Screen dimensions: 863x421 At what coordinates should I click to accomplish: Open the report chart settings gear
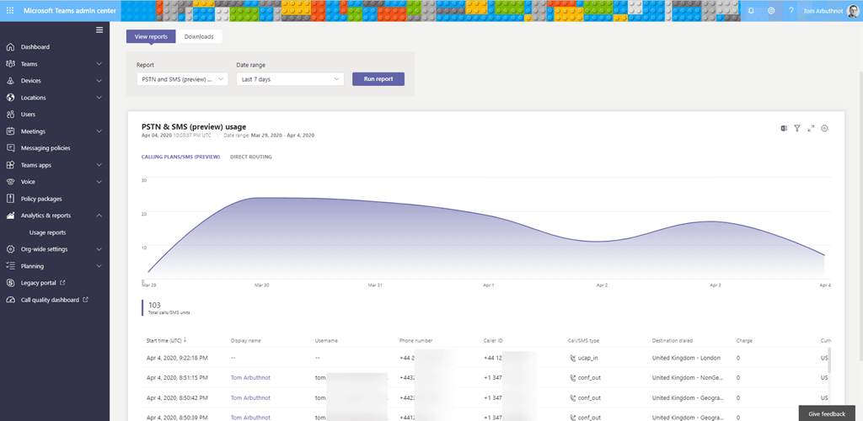click(x=825, y=128)
